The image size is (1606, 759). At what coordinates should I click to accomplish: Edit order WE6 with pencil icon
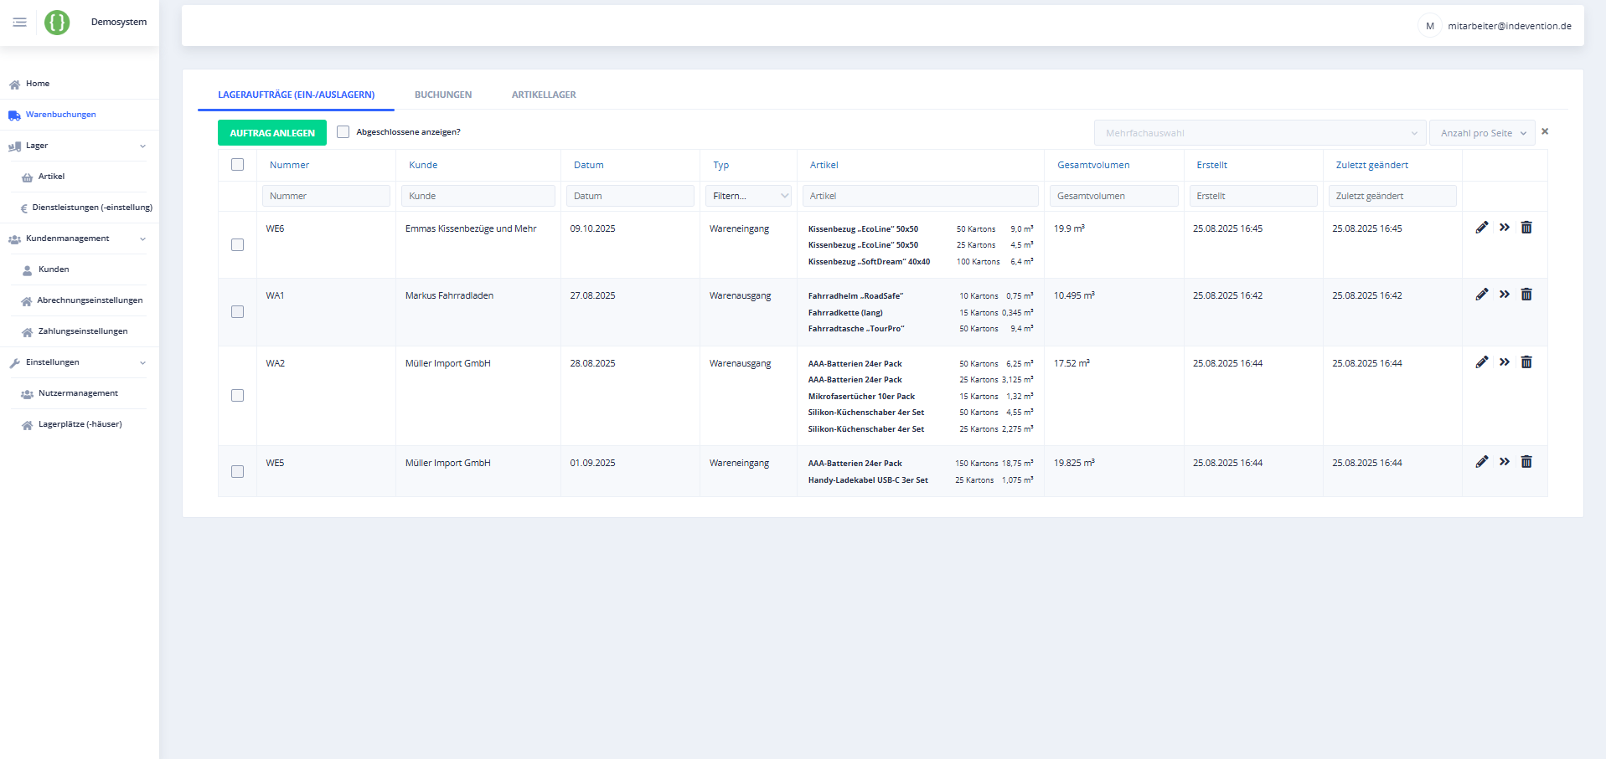pyautogui.click(x=1481, y=228)
